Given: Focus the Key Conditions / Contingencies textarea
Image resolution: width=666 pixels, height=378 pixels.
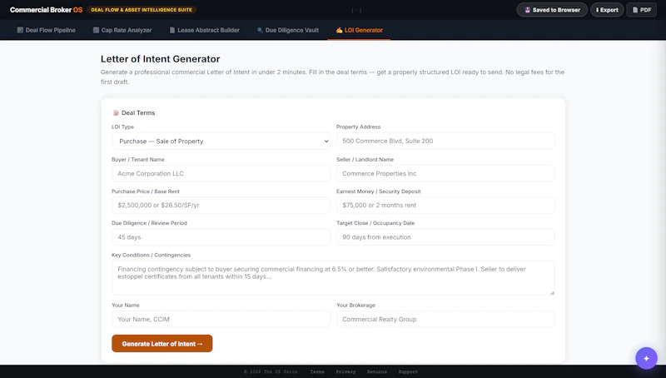Looking at the screenshot, I should click(x=333, y=278).
